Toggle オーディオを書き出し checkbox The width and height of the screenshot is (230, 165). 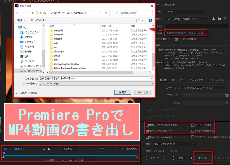(176, 39)
